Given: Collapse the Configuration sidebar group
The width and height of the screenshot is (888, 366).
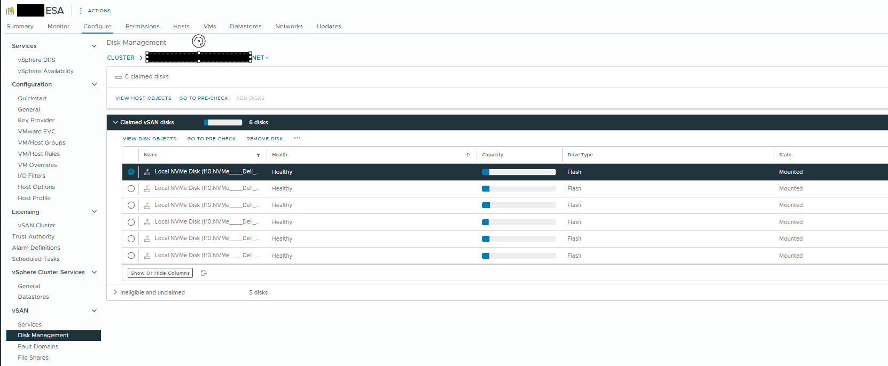Looking at the screenshot, I should pyautogui.click(x=94, y=84).
